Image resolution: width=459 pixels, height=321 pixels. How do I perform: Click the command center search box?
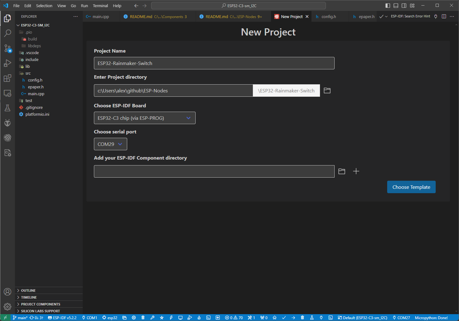[239, 6]
